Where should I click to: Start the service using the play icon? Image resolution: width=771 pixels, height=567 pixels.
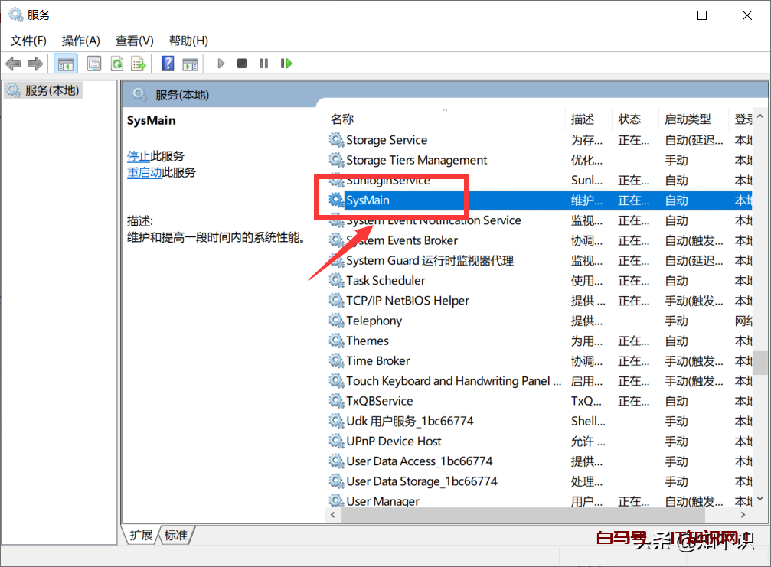pos(221,63)
